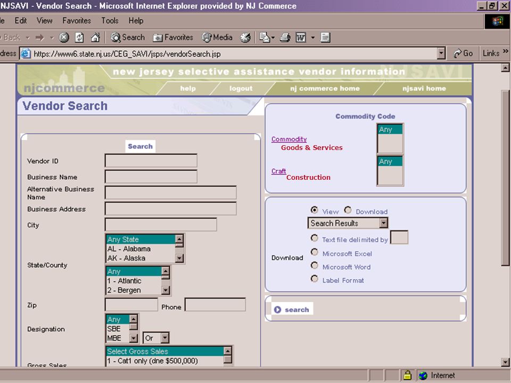
Task: Expand the Links toolbar chevron
Action: [506, 51]
